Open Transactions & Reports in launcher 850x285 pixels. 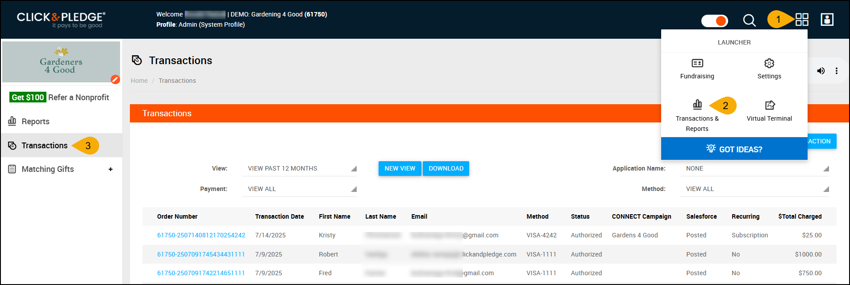(697, 116)
